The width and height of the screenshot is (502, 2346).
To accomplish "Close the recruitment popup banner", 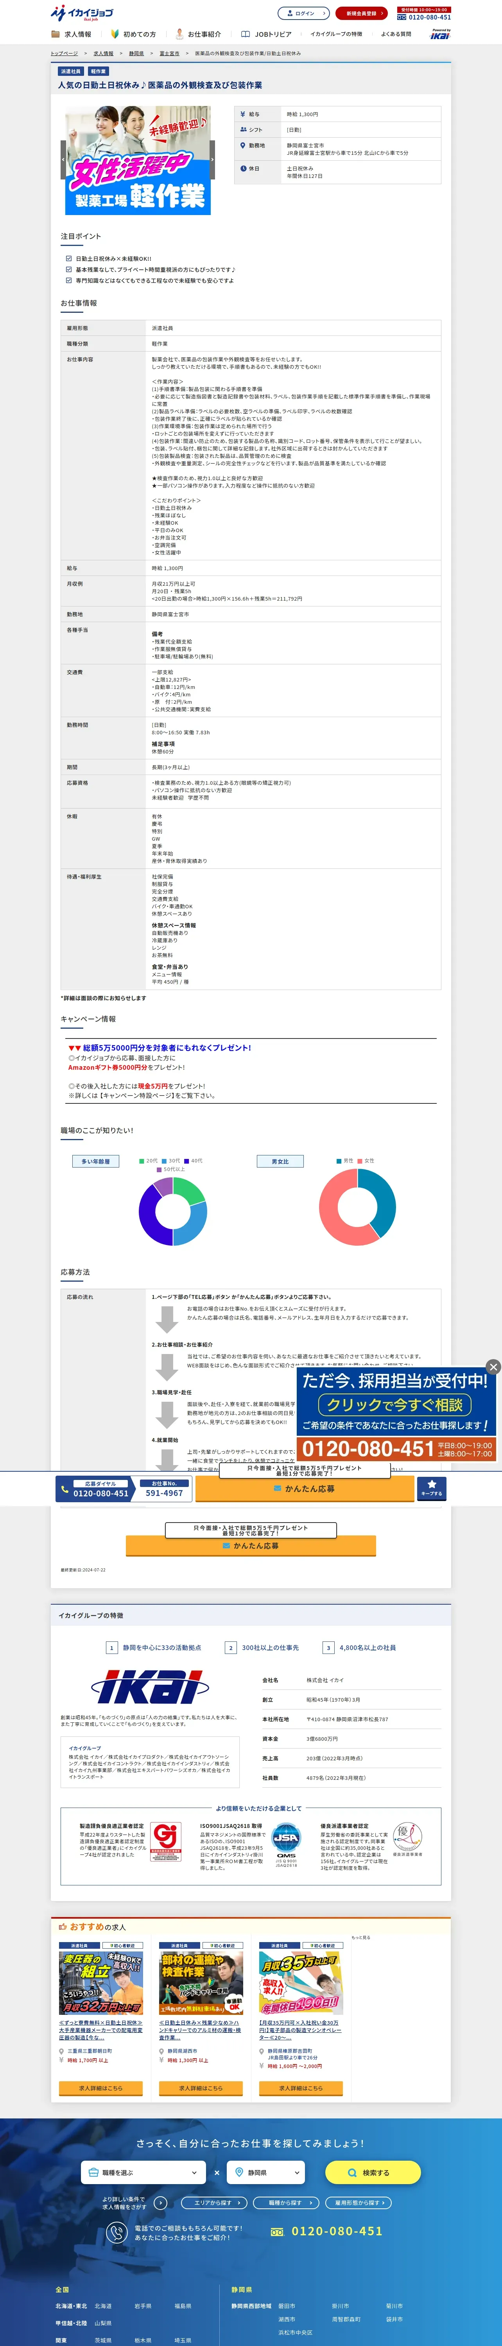I will point(493,1367).
